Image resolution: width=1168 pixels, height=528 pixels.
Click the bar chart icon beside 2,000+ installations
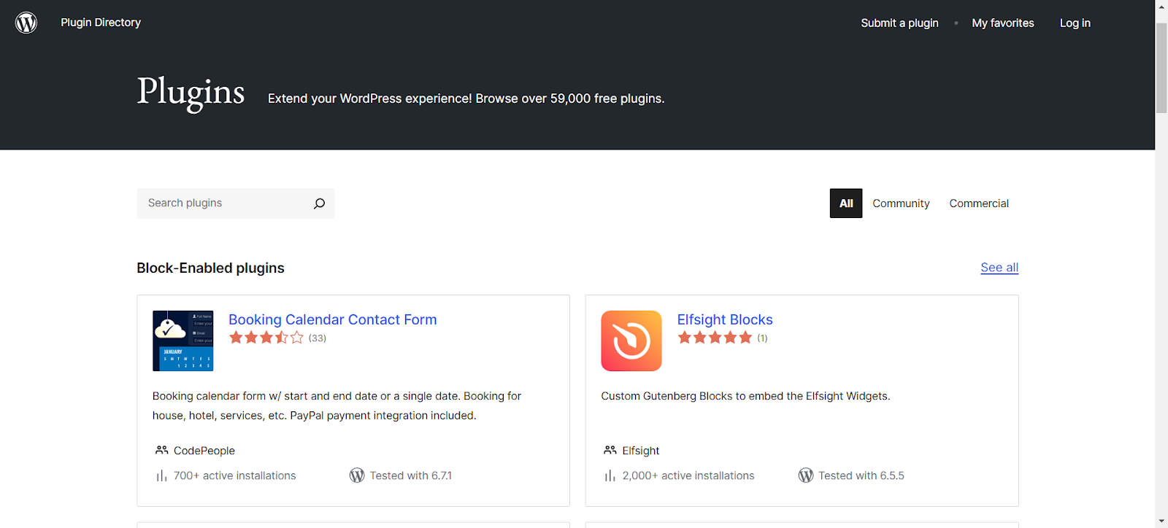[610, 475]
